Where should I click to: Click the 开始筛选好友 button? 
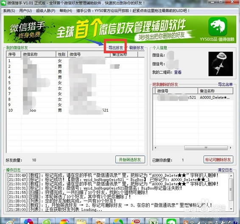point(130,160)
